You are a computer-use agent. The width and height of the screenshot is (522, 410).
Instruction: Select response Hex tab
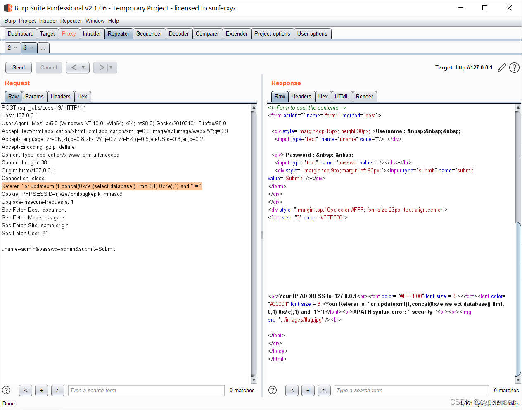323,96
